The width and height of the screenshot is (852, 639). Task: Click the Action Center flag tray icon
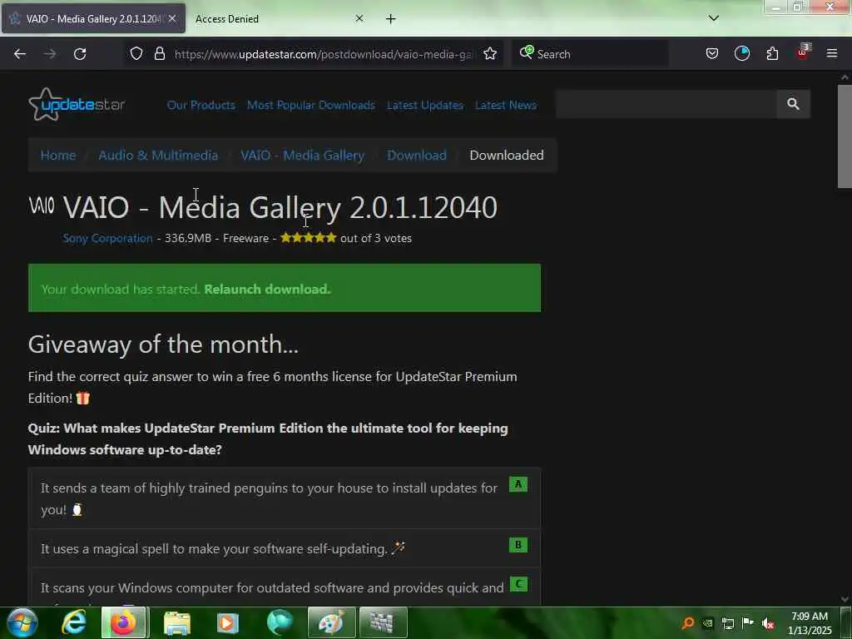(748, 623)
